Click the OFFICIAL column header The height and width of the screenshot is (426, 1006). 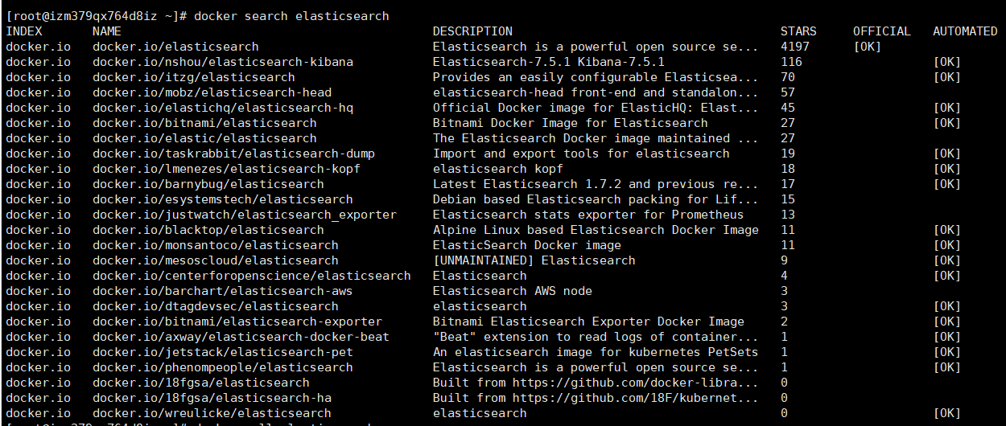pyautogui.click(x=881, y=31)
